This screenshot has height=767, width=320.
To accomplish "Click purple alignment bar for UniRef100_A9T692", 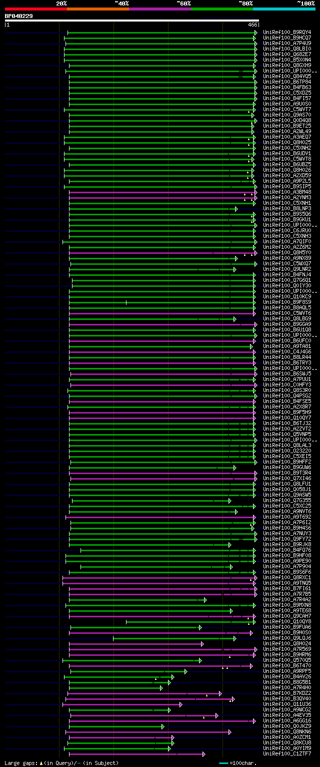I will click(161, 517).
